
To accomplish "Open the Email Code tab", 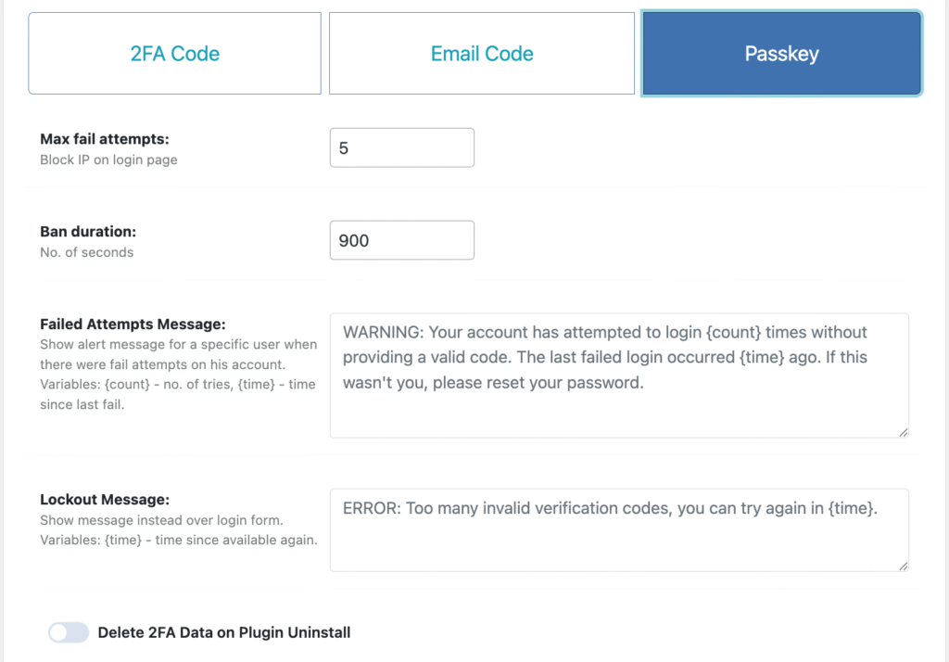I will tap(481, 54).
